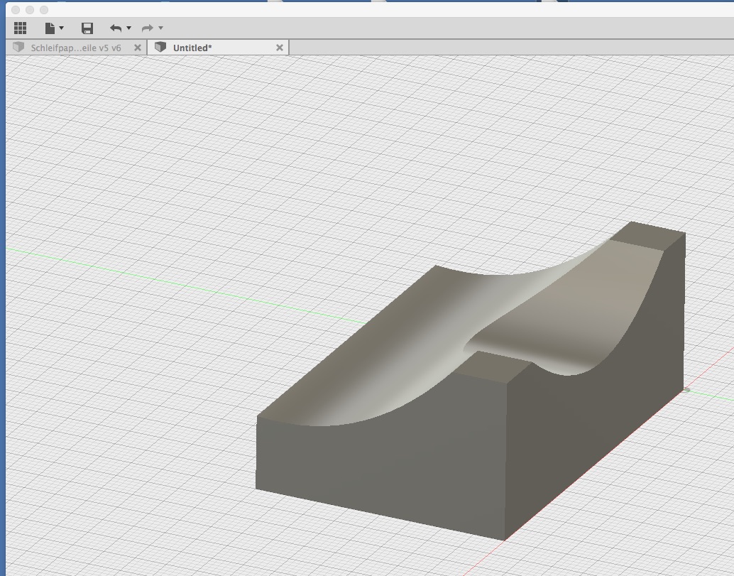Viewport: 734px width, 576px height.
Task: Click the yellow traffic light button
Action: [x=30, y=9]
